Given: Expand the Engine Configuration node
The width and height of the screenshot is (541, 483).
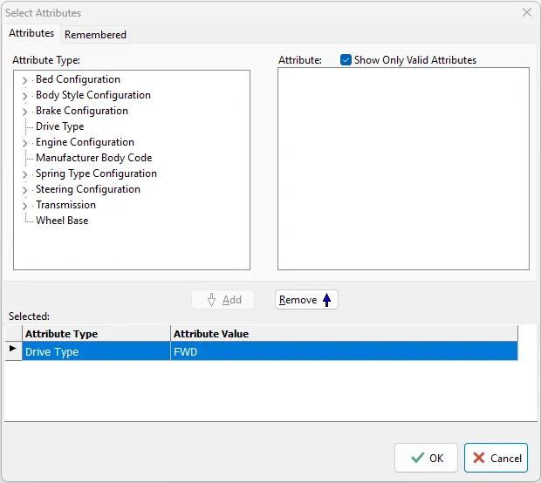Looking at the screenshot, I should (24, 143).
